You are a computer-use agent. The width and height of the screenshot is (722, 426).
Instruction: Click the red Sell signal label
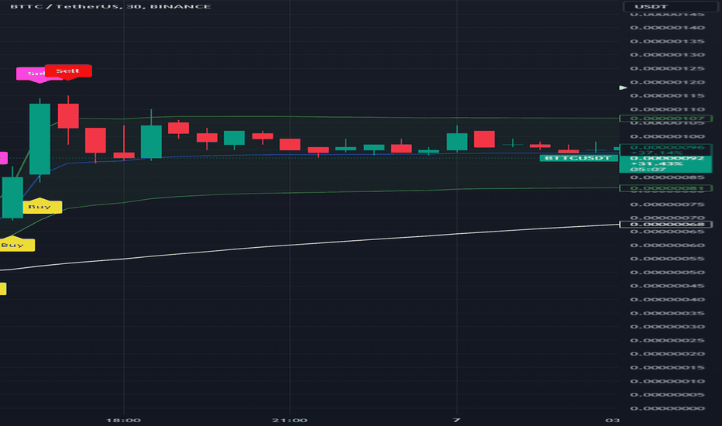[68, 71]
